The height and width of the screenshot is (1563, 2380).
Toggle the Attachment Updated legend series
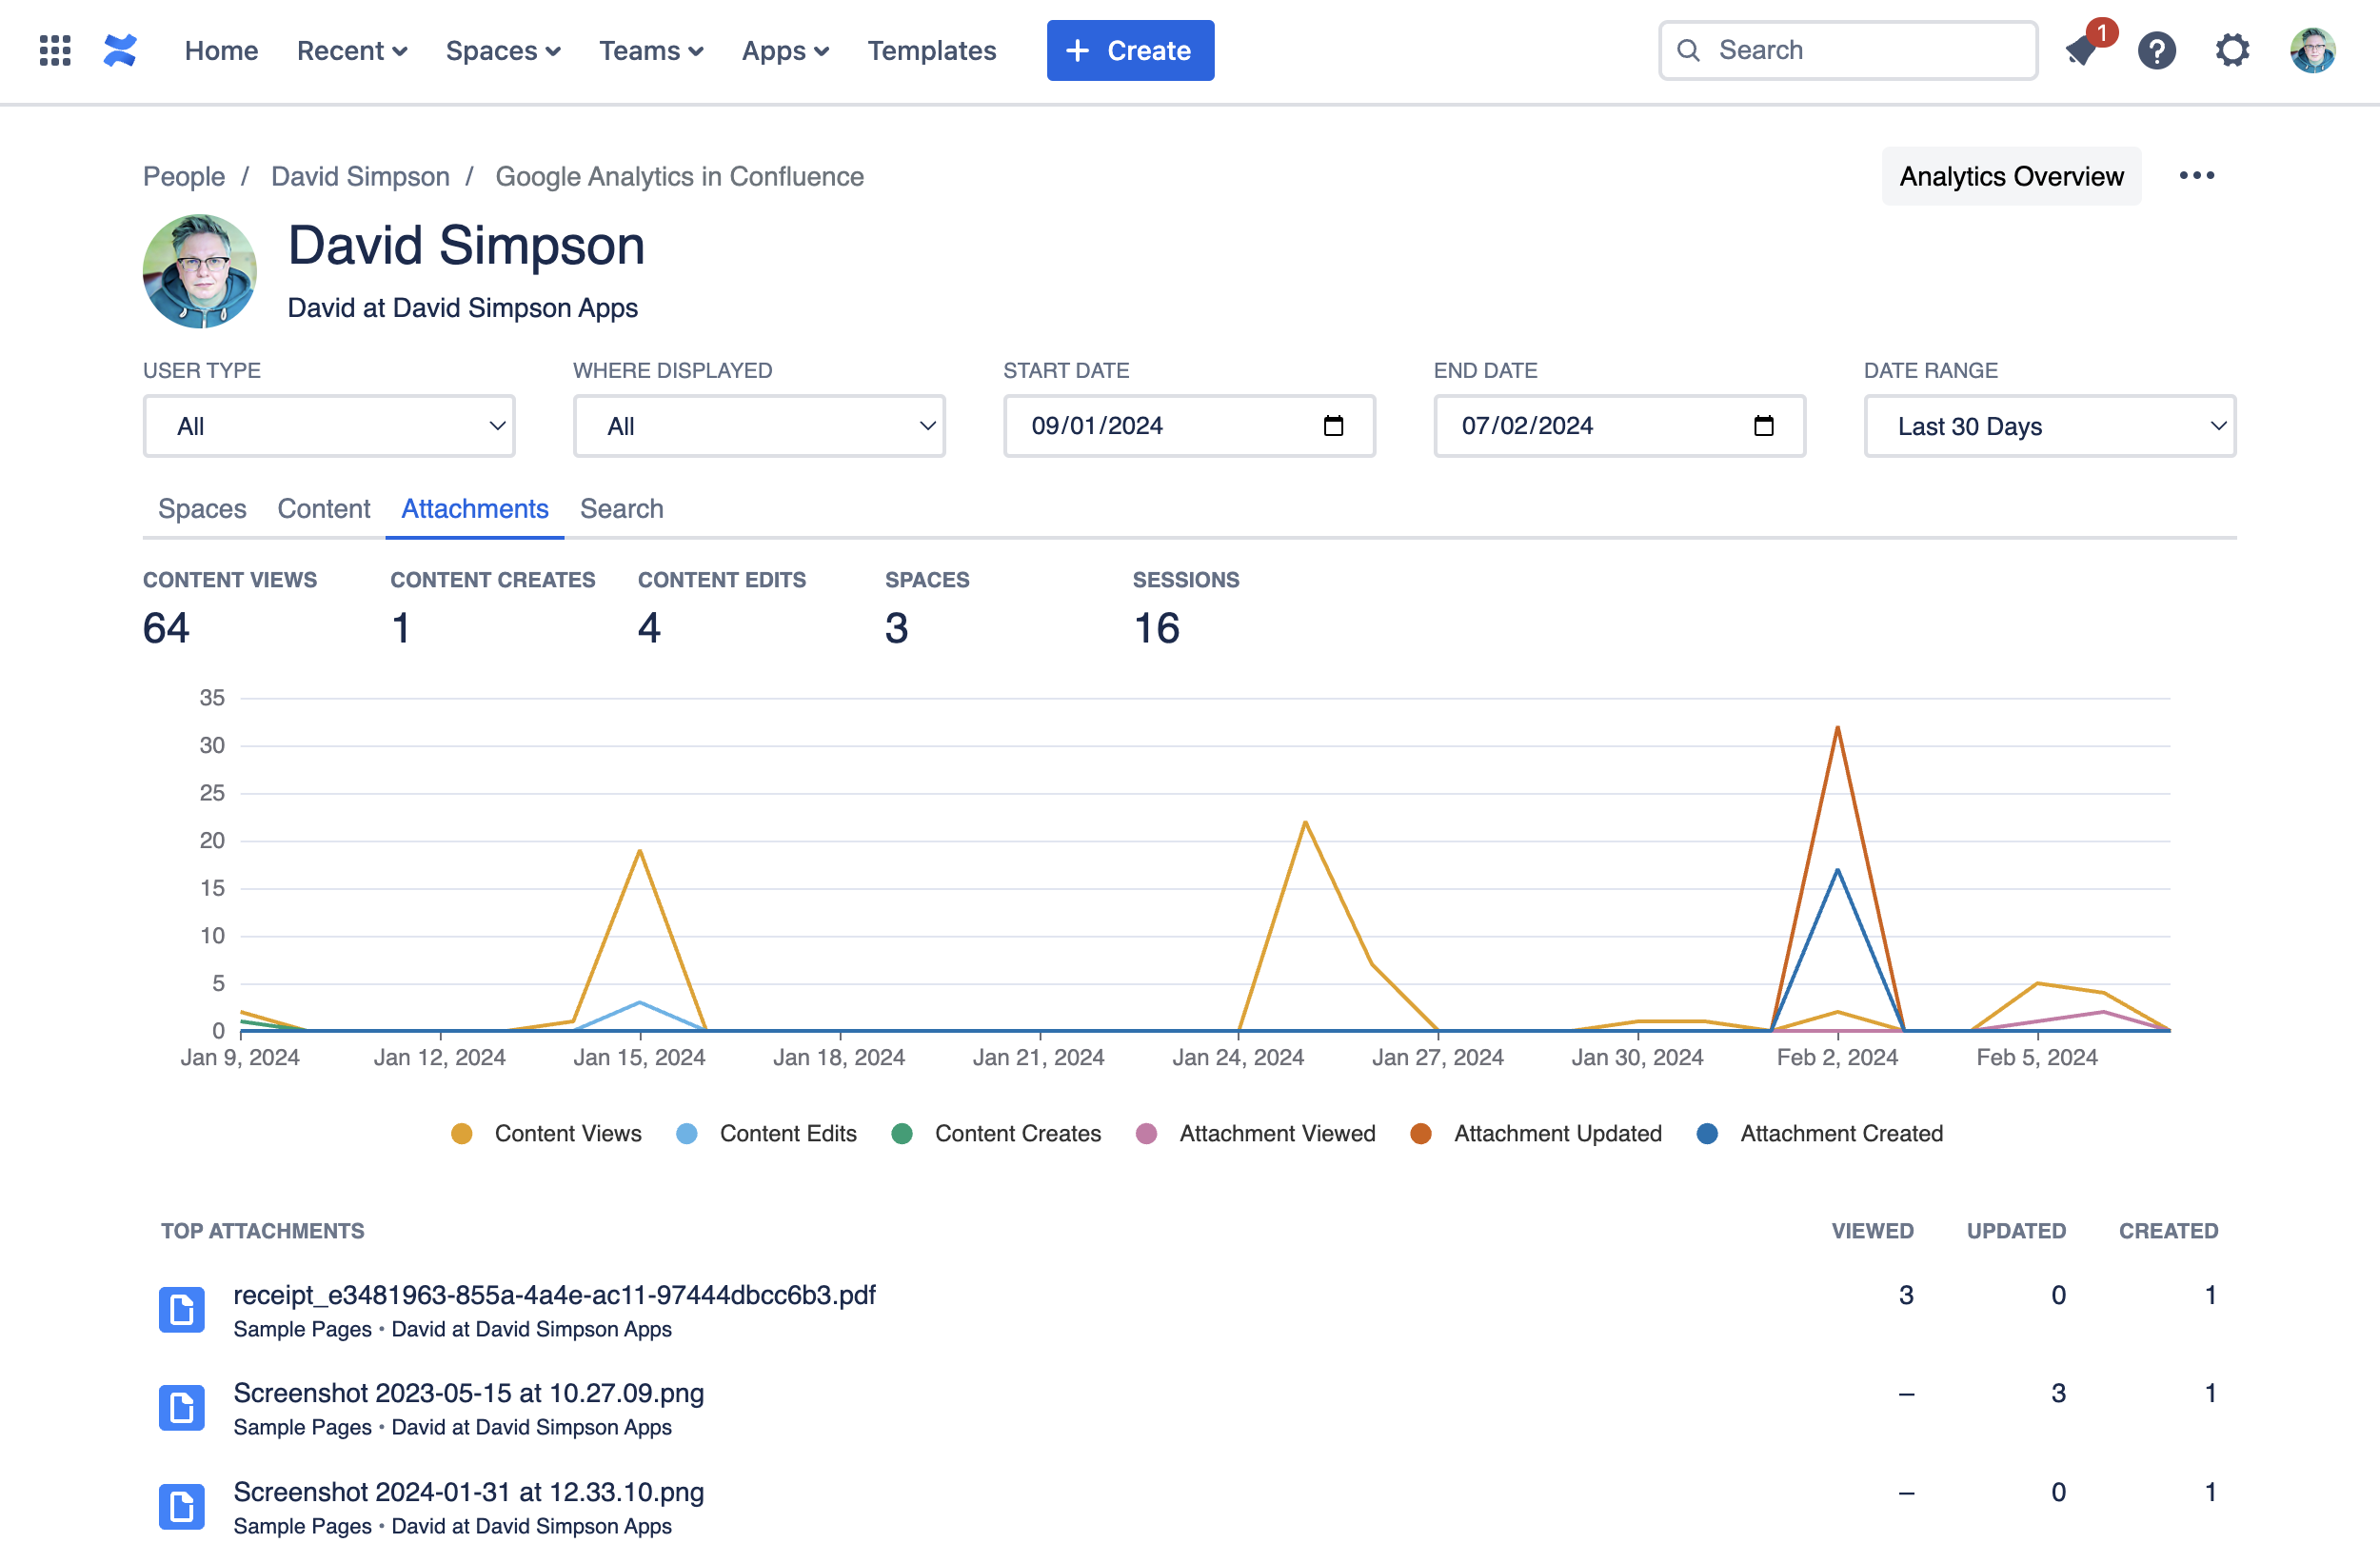click(x=1557, y=1133)
